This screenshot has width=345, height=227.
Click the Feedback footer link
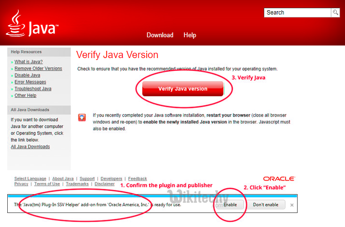point(137,179)
